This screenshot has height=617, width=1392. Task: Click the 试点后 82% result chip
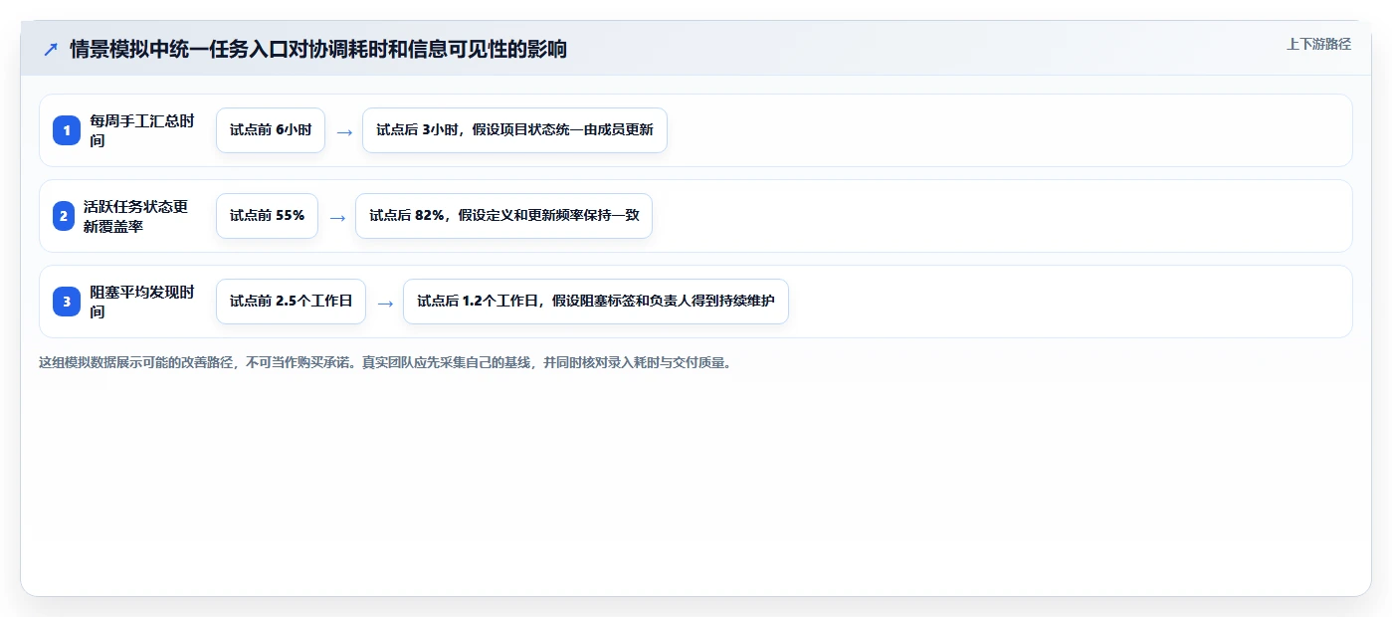pos(503,216)
